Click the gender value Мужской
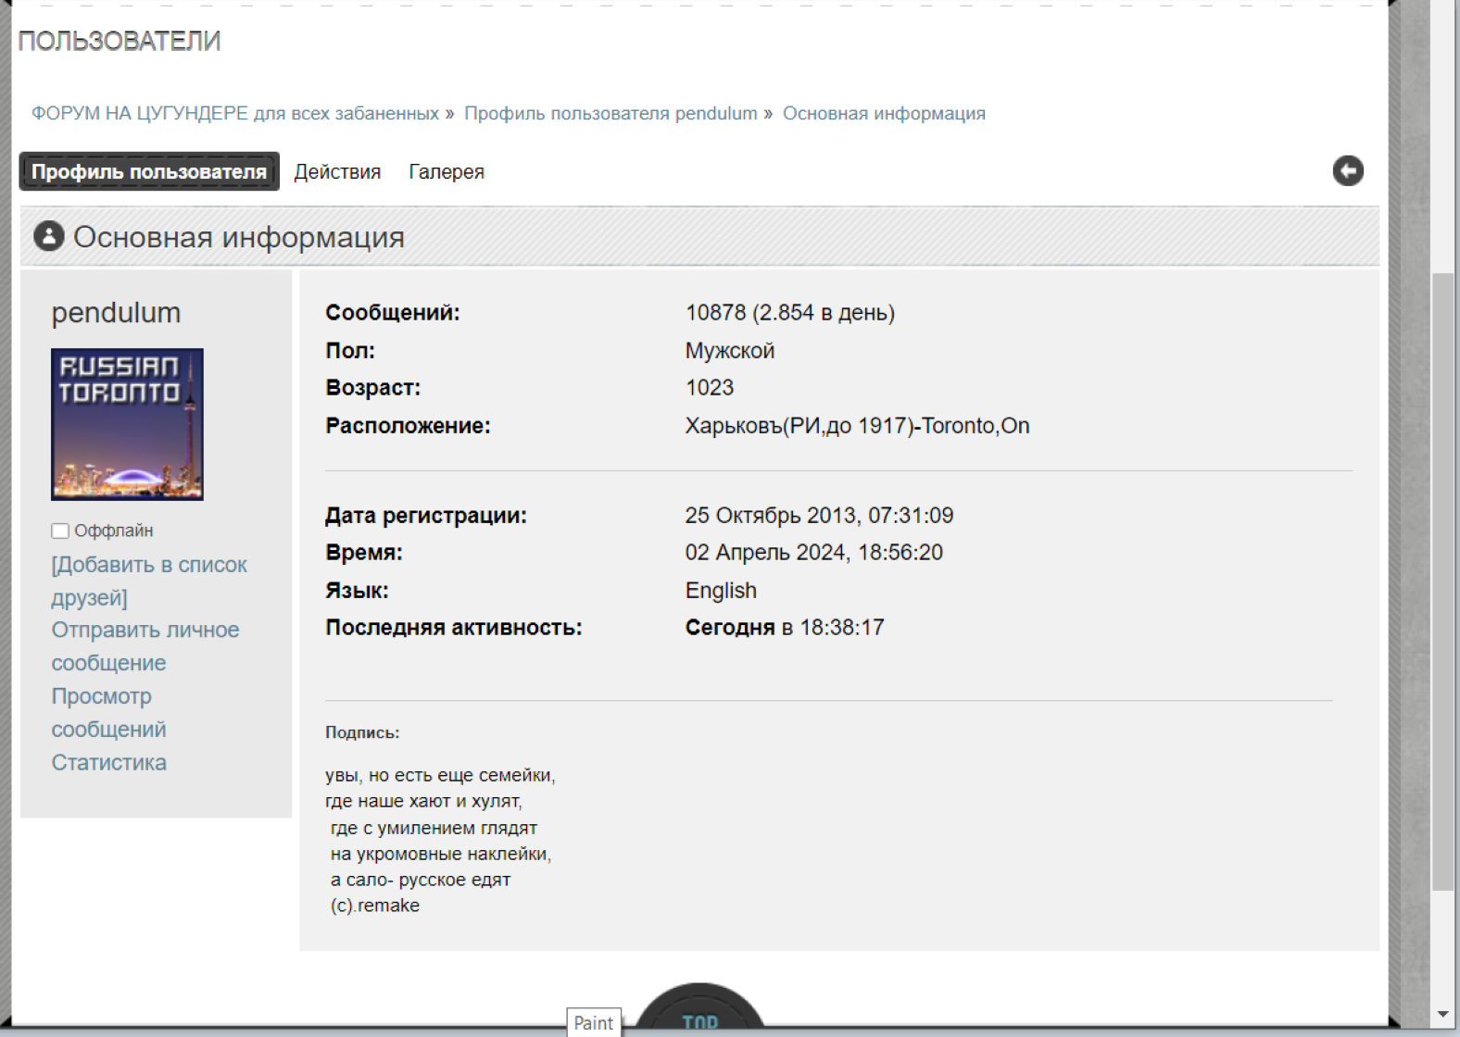This screenshot has width=1460, height=1037. pos(730,351)
